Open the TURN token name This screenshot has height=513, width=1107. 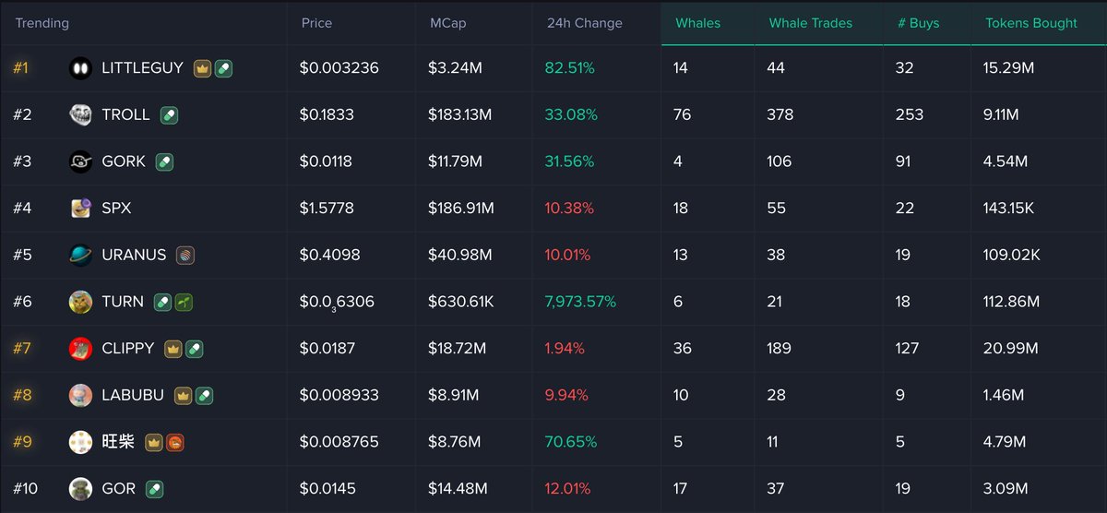tap(123, 302)
